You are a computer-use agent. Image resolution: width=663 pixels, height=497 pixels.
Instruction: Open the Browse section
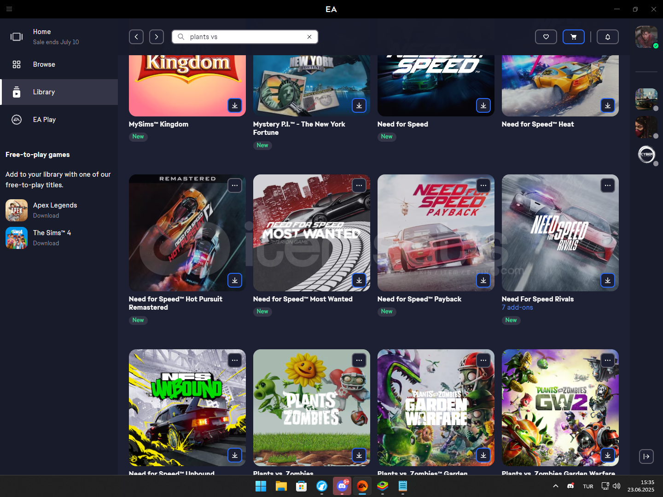tap(59, 64)
